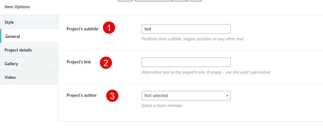Focus the empty Project's link input

186,62
